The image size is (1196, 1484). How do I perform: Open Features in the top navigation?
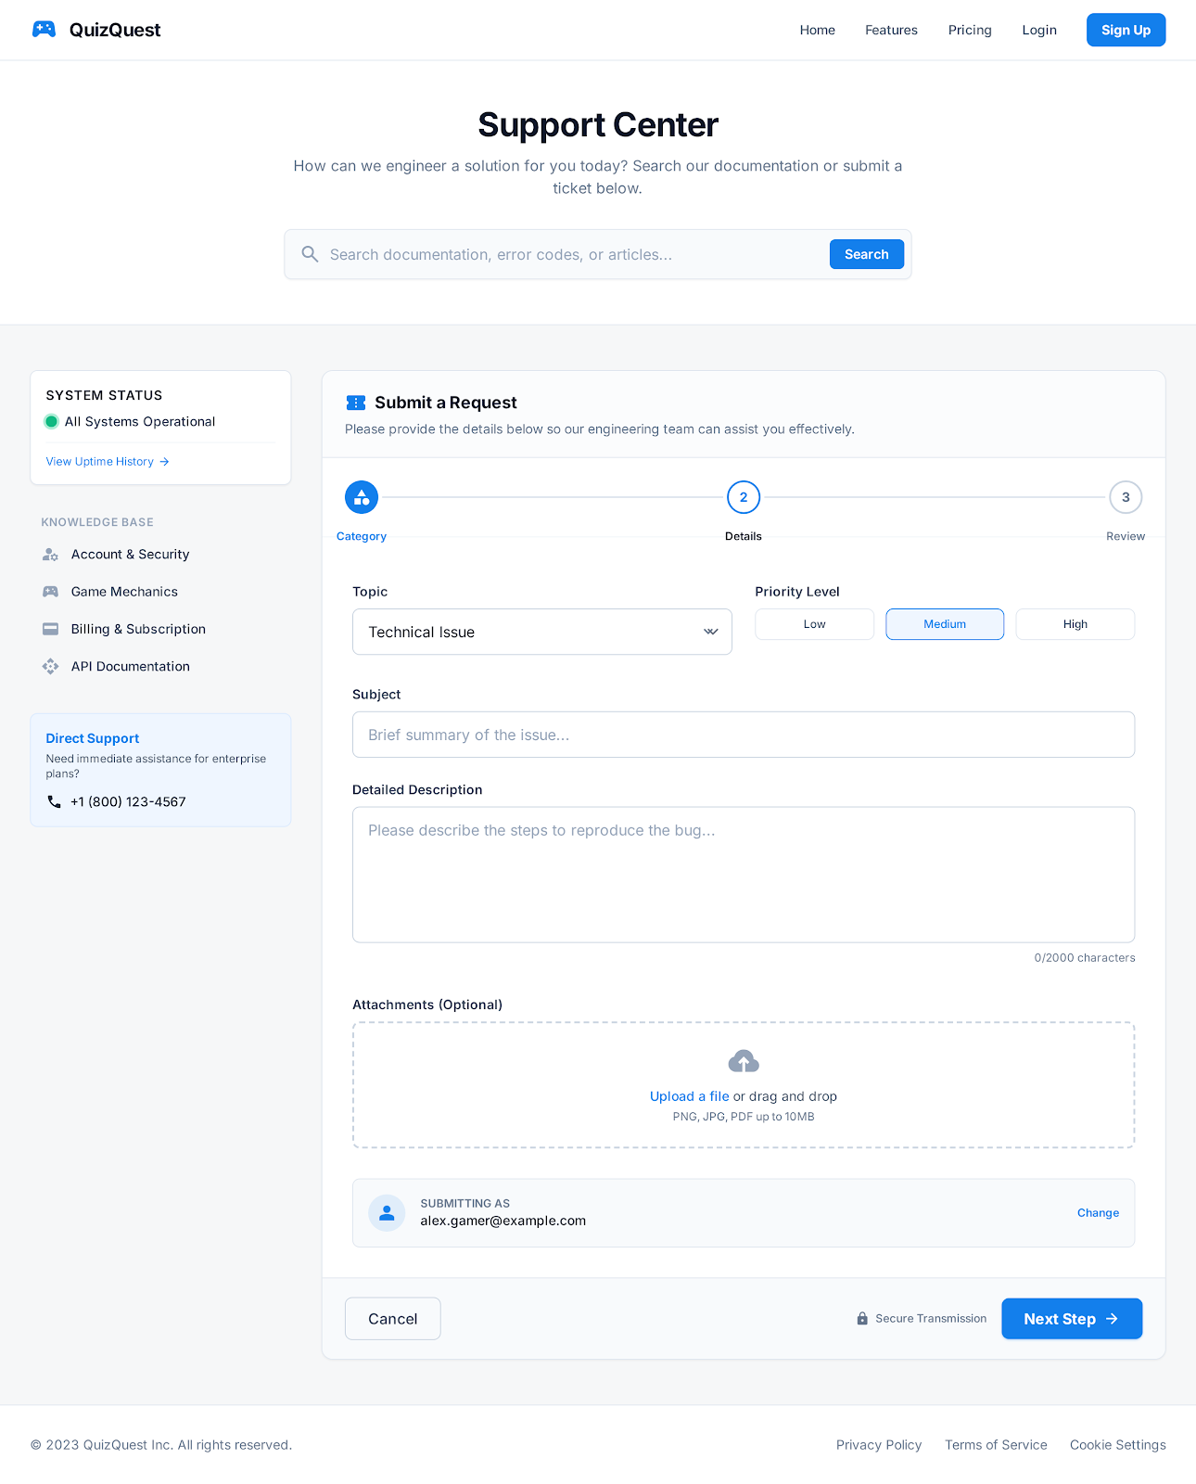891,30
